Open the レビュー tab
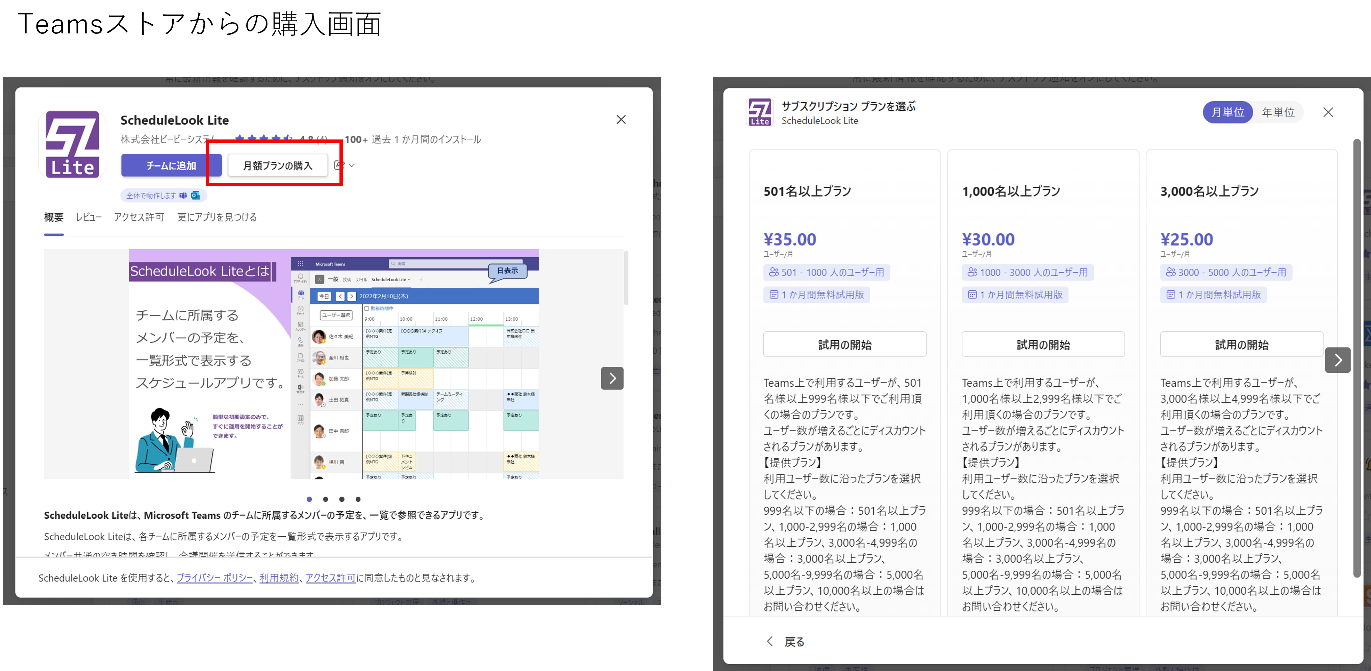Screen dimensions: 1371x671 [88, 217]
